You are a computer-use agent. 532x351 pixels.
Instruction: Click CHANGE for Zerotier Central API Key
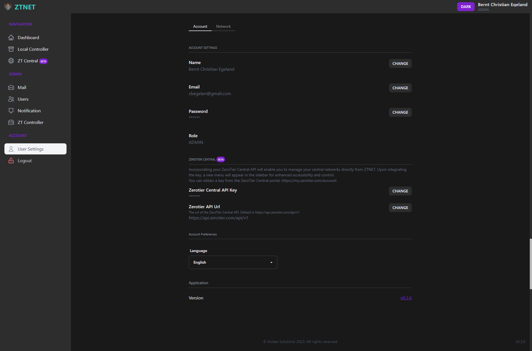click(x=400, y=191)
